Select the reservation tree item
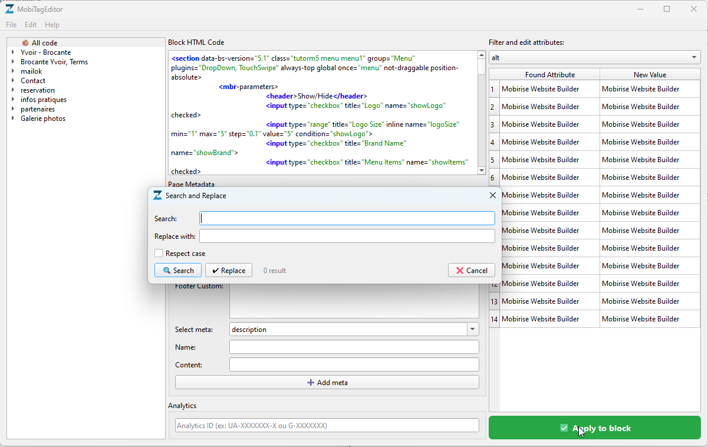Screen dimensions: 708x447 tap(38, 90)
